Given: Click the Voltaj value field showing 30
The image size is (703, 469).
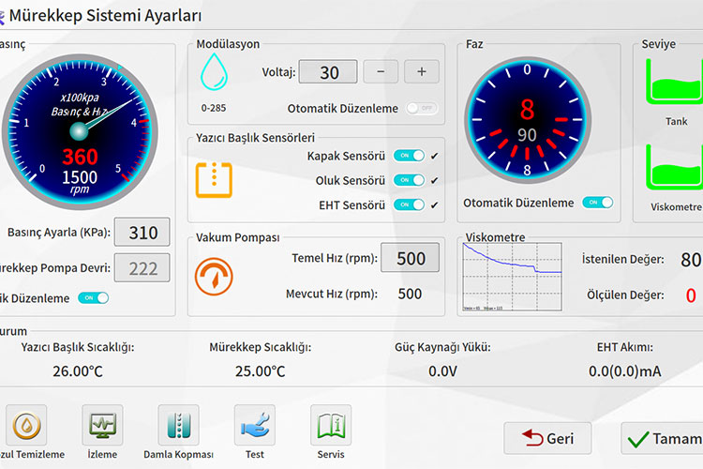Looking at the screenshot, I should (328, 72).
